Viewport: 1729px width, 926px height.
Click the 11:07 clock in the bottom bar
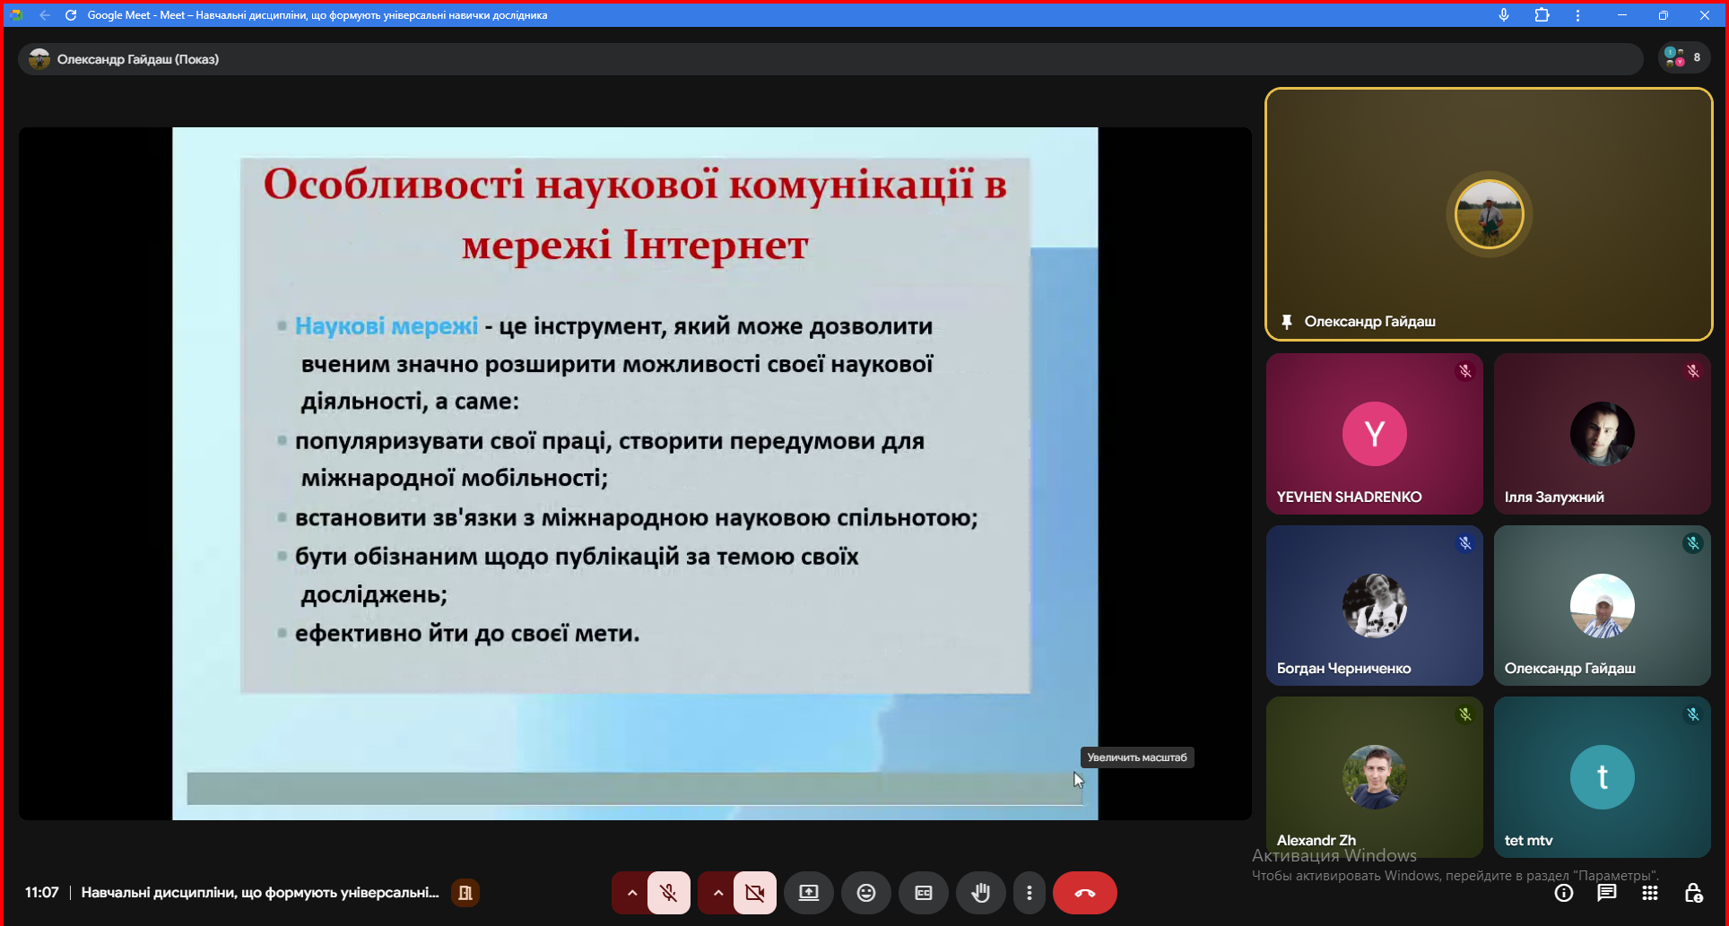click(41, 893)
